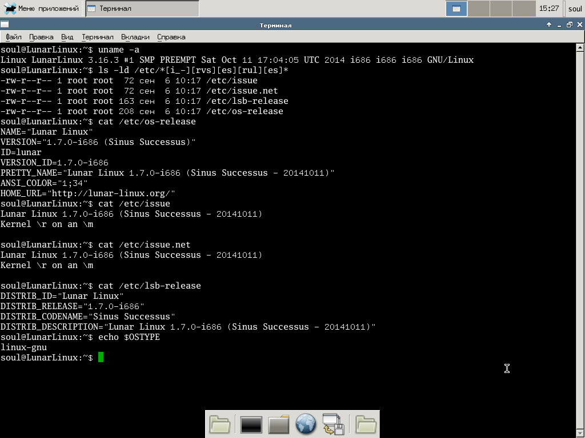Open the Вид menu
Screen dimensions: 585x438
pos(67,37)
